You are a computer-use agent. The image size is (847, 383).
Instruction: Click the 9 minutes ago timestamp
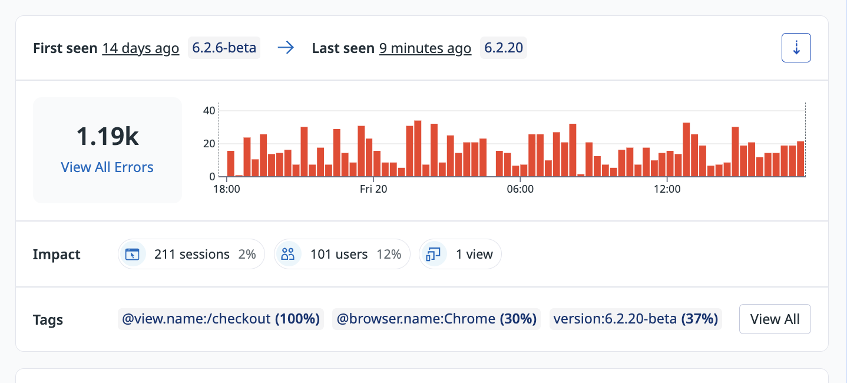click(x=425, y=48)
